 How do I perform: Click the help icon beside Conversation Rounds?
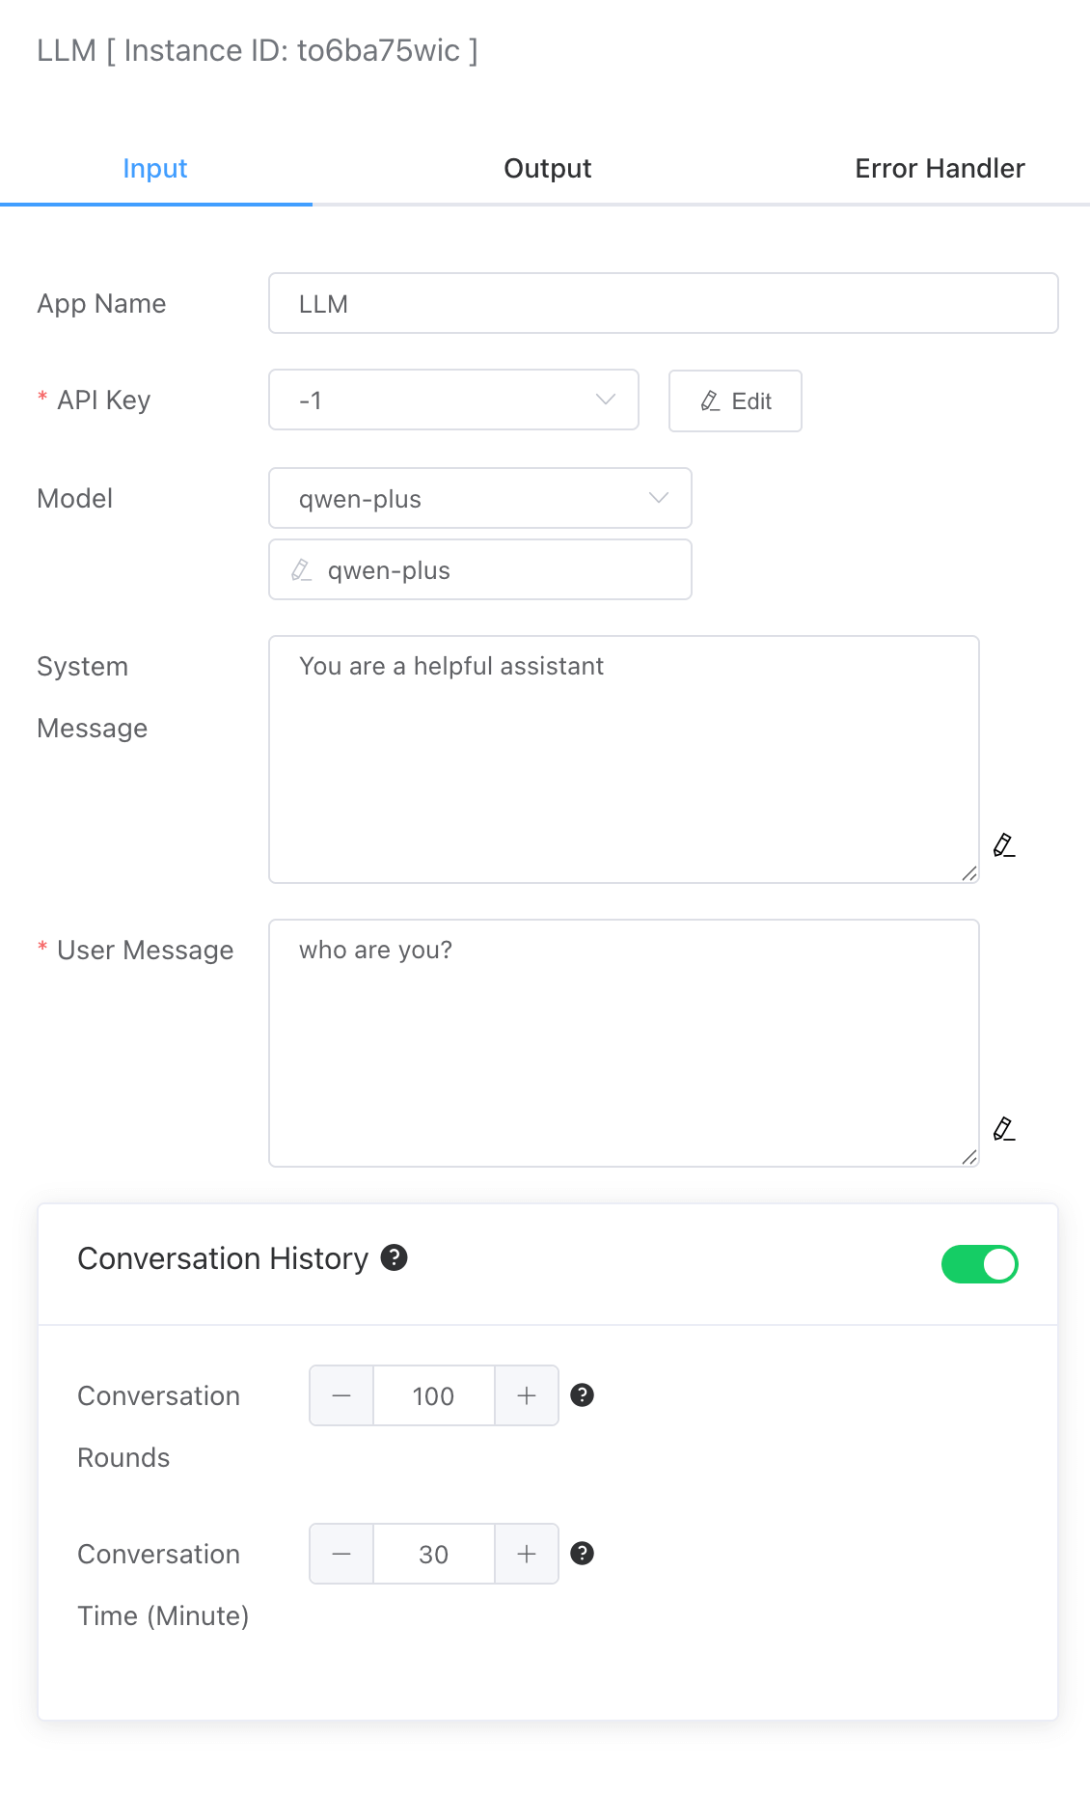[x=582, y=1394]
